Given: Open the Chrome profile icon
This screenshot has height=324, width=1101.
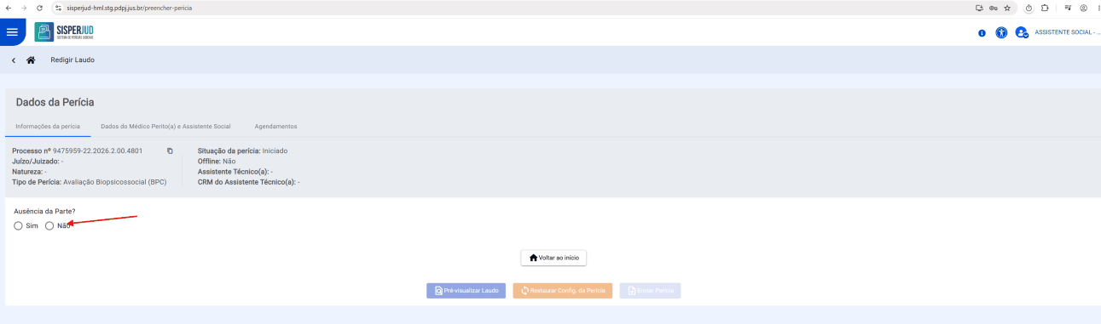Looking at the screenshot, I should [x=1083, y=8].
